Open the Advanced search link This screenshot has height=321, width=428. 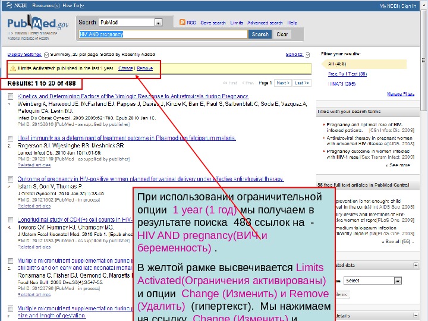click(265, 23)
